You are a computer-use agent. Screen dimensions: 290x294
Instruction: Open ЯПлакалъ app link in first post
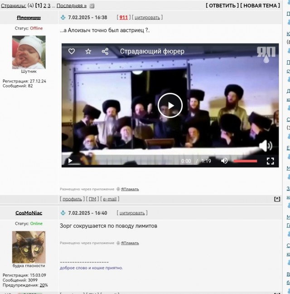130,189
